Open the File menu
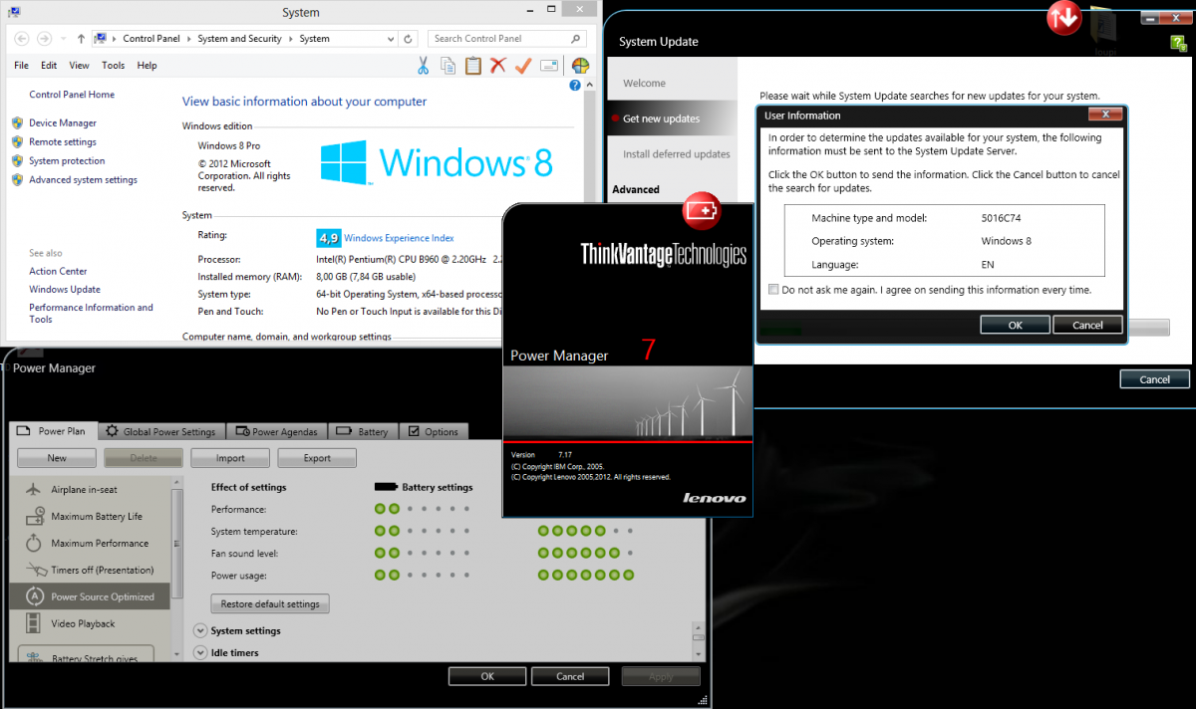Image resolution: width=1196 pixels, height=709 pixels. click(21, 66)
